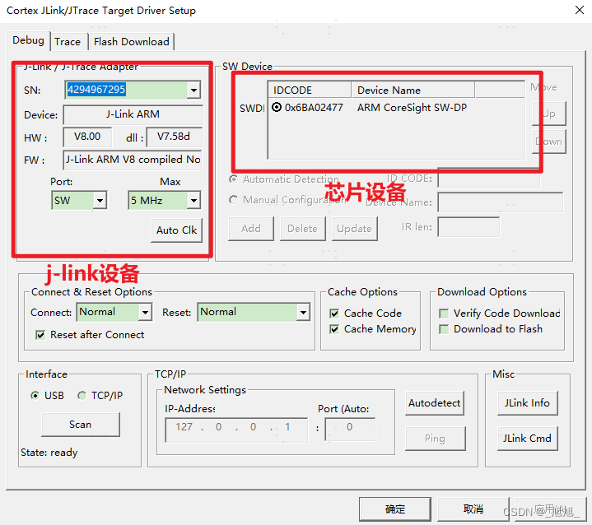Click the Auto Clk button
This screenshot has width=592, height=525.
click(176, 230)
